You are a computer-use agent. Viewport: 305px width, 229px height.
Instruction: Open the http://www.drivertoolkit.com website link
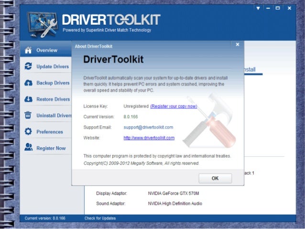(149, 138)
